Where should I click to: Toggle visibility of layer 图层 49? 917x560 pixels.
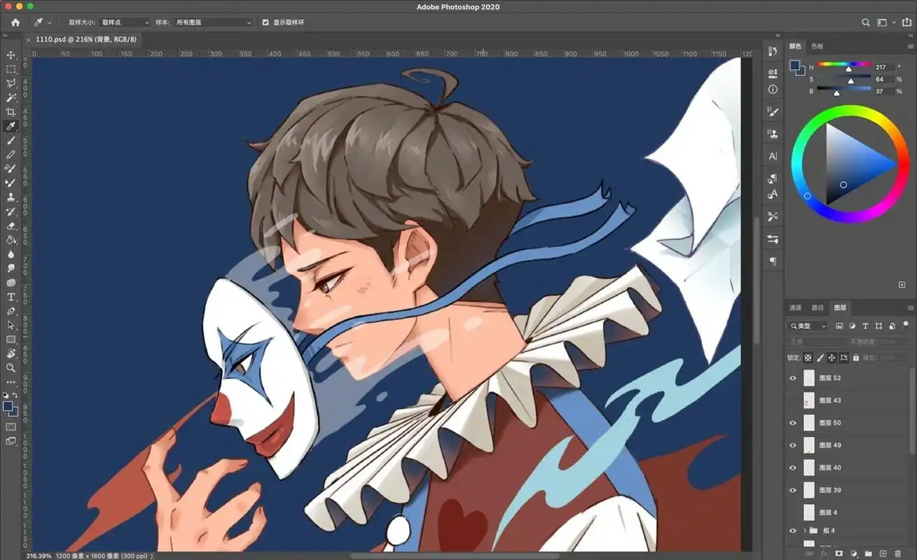coord(793,445)
